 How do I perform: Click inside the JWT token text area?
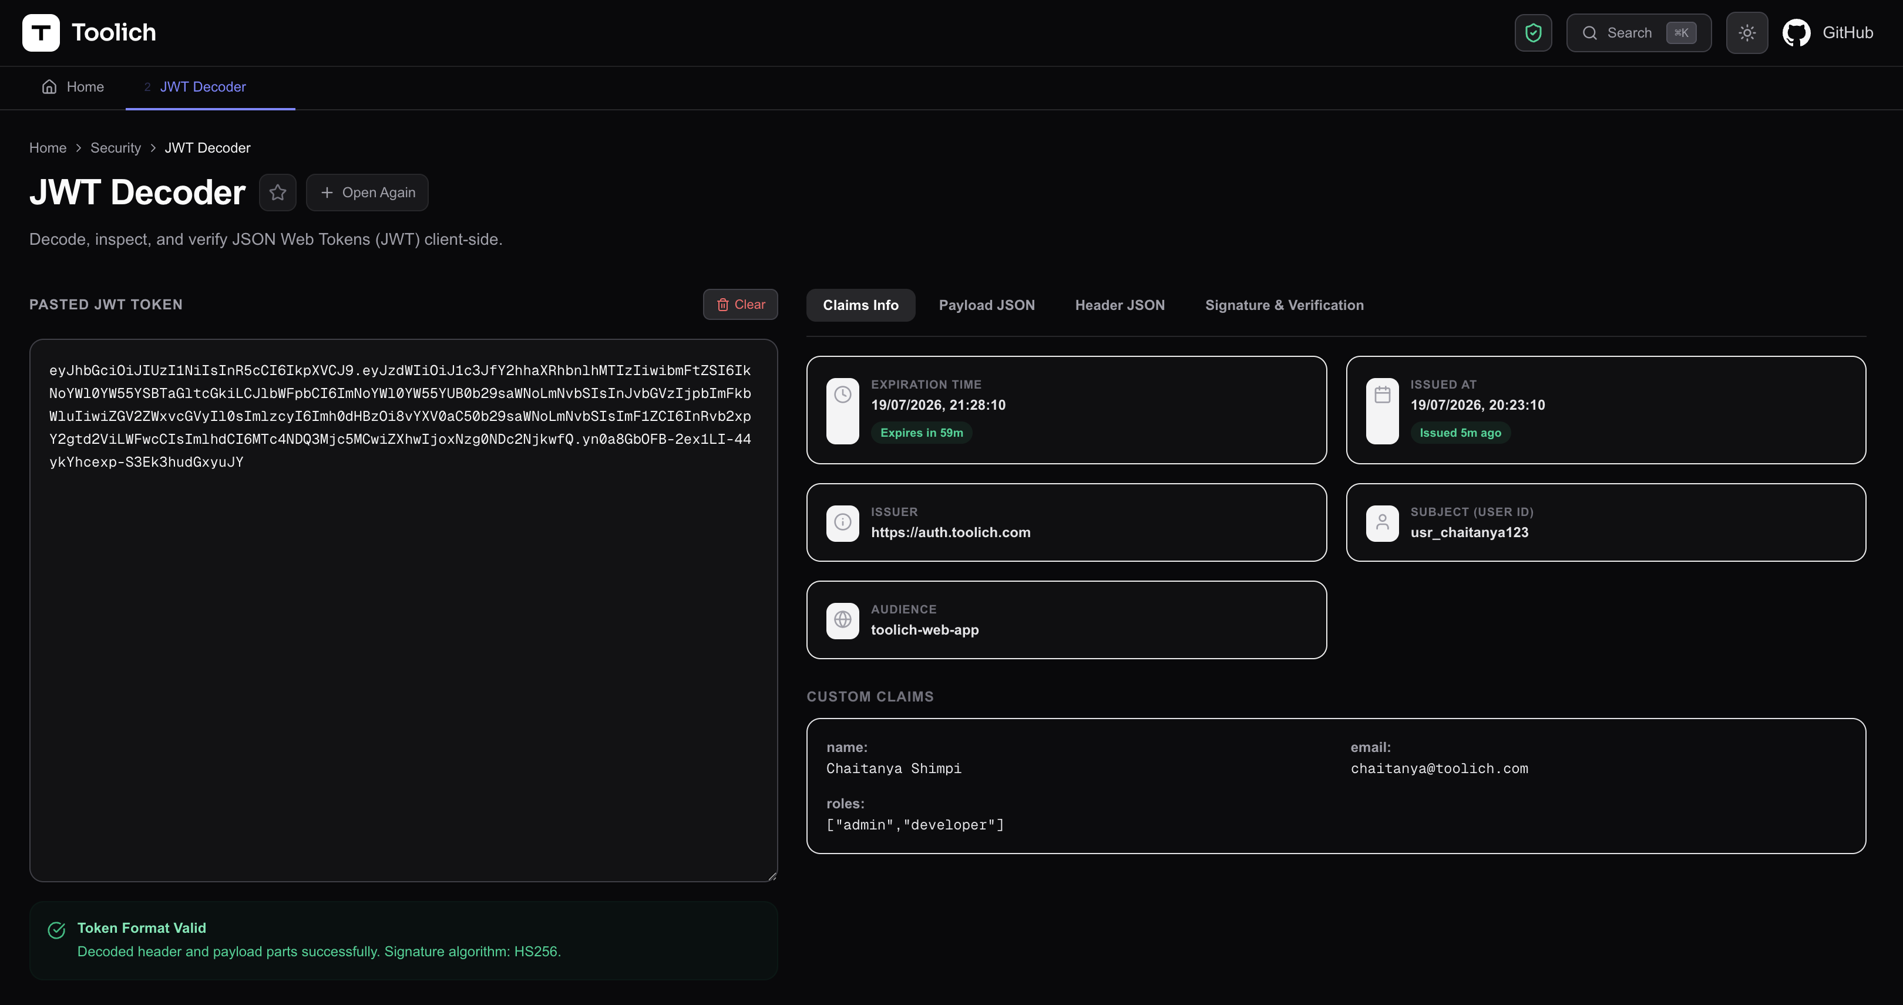coord(404,611)
